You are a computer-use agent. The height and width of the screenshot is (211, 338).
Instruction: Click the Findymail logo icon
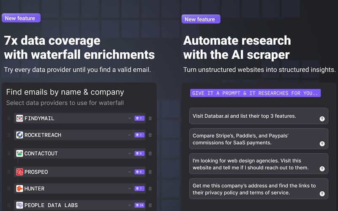tap(19, 118)
